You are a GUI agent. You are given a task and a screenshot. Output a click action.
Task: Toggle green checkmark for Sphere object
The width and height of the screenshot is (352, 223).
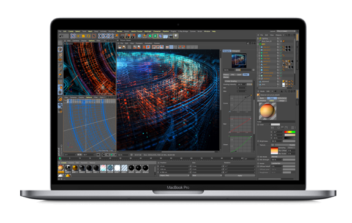point(281,70)
